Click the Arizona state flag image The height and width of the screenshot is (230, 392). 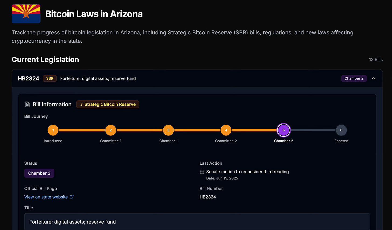pyautogui.click(x=26, y=14)
